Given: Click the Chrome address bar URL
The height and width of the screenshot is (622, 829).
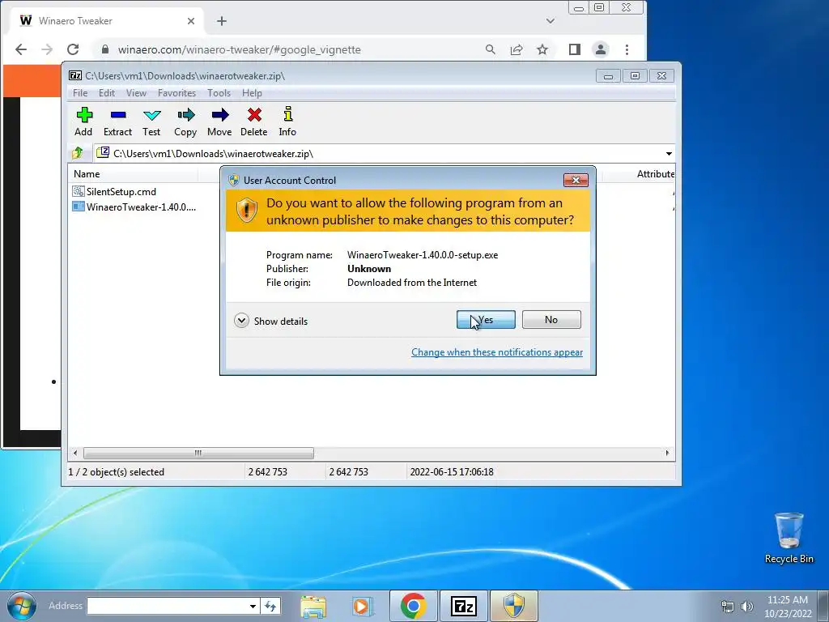Looking at the screenshot, I should point(240,49).
